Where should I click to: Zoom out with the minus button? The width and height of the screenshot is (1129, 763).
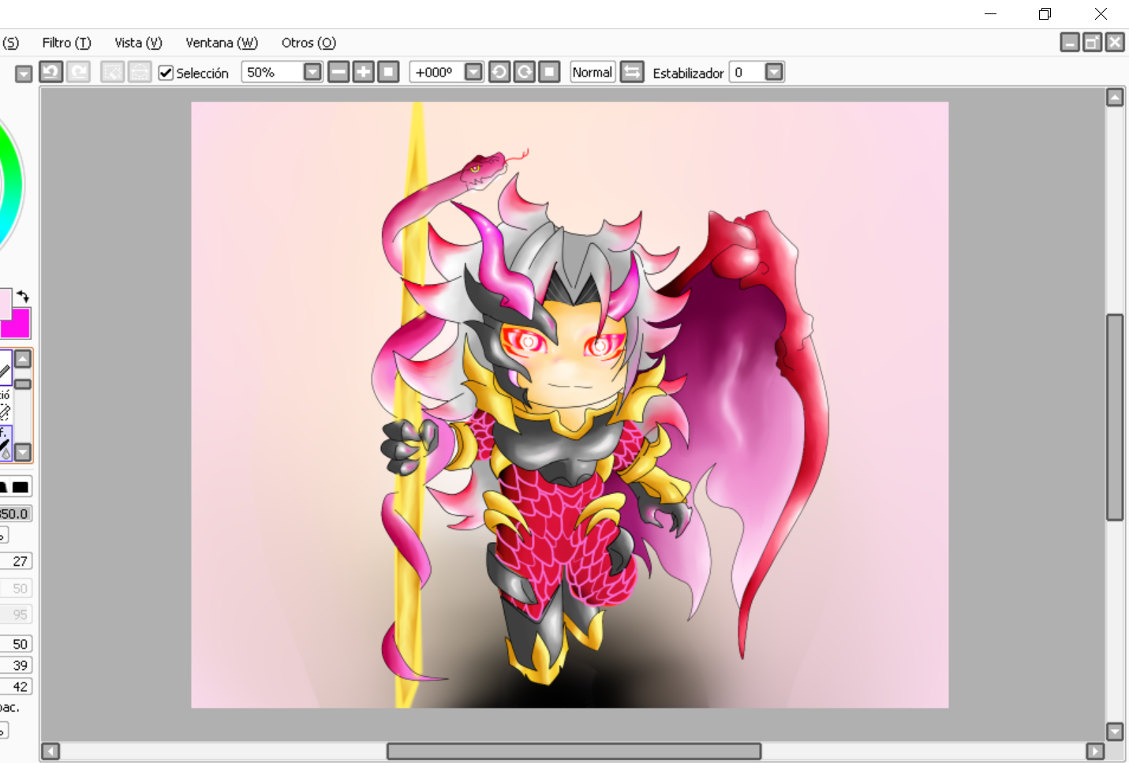click(x=338, y=72)
